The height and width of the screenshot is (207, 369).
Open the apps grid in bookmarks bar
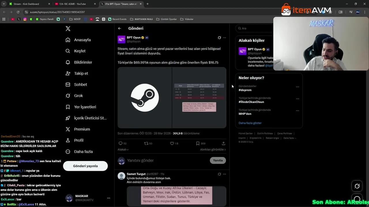pos(4,19)
